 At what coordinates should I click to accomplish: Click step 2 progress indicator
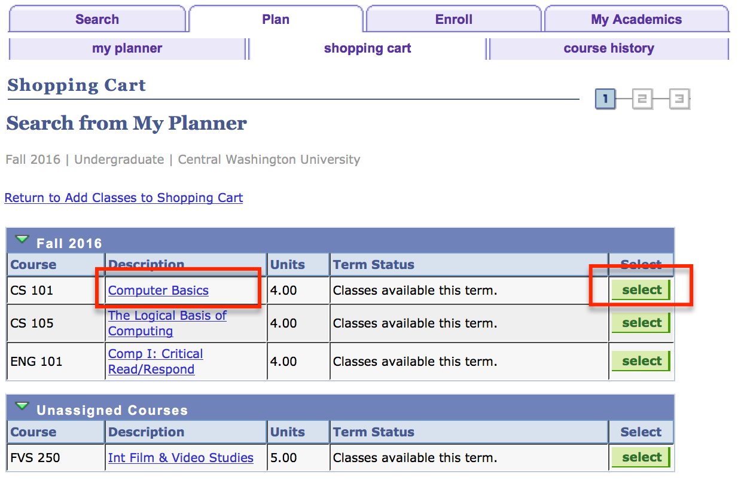point(642,99)
